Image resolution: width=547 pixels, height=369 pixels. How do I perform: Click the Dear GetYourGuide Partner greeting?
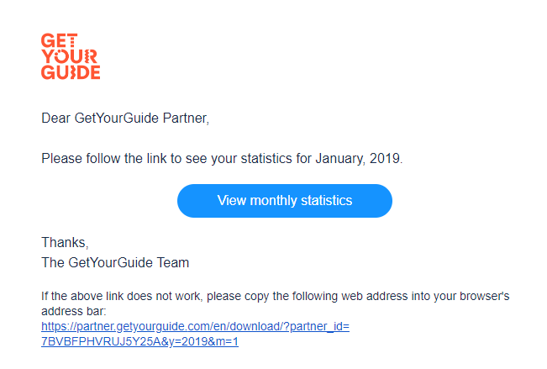click(125, 119)
